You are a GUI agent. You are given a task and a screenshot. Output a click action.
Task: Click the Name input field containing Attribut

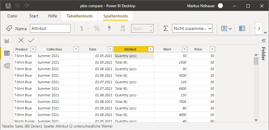(x=50, y=28)
